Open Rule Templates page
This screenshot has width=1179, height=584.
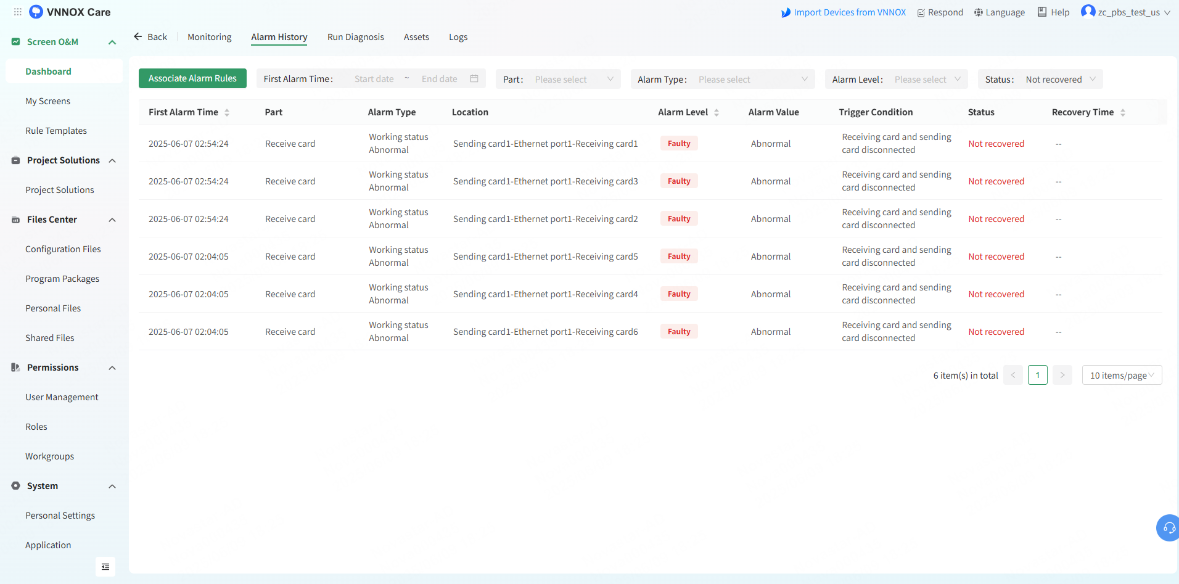pos(56,131)
